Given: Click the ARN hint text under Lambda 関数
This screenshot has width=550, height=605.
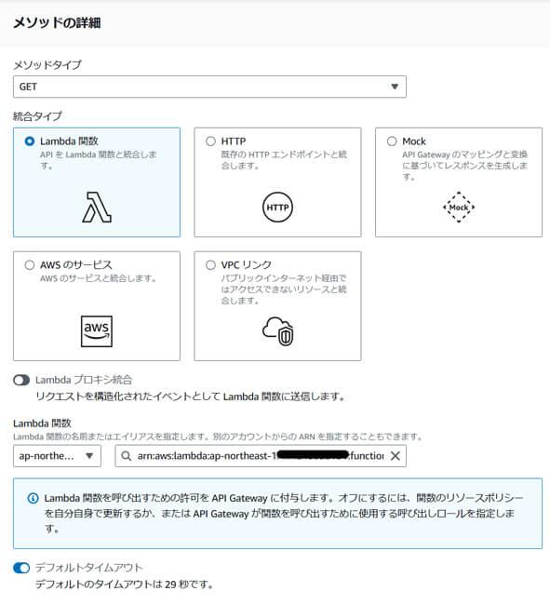Looking at the screenshot, I should pyautogui.click(x=218, y=437).
